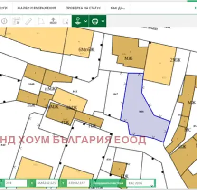Click the green Y coordinate label
This screenshot has height=190, width=197.
[x=63, y=183]
